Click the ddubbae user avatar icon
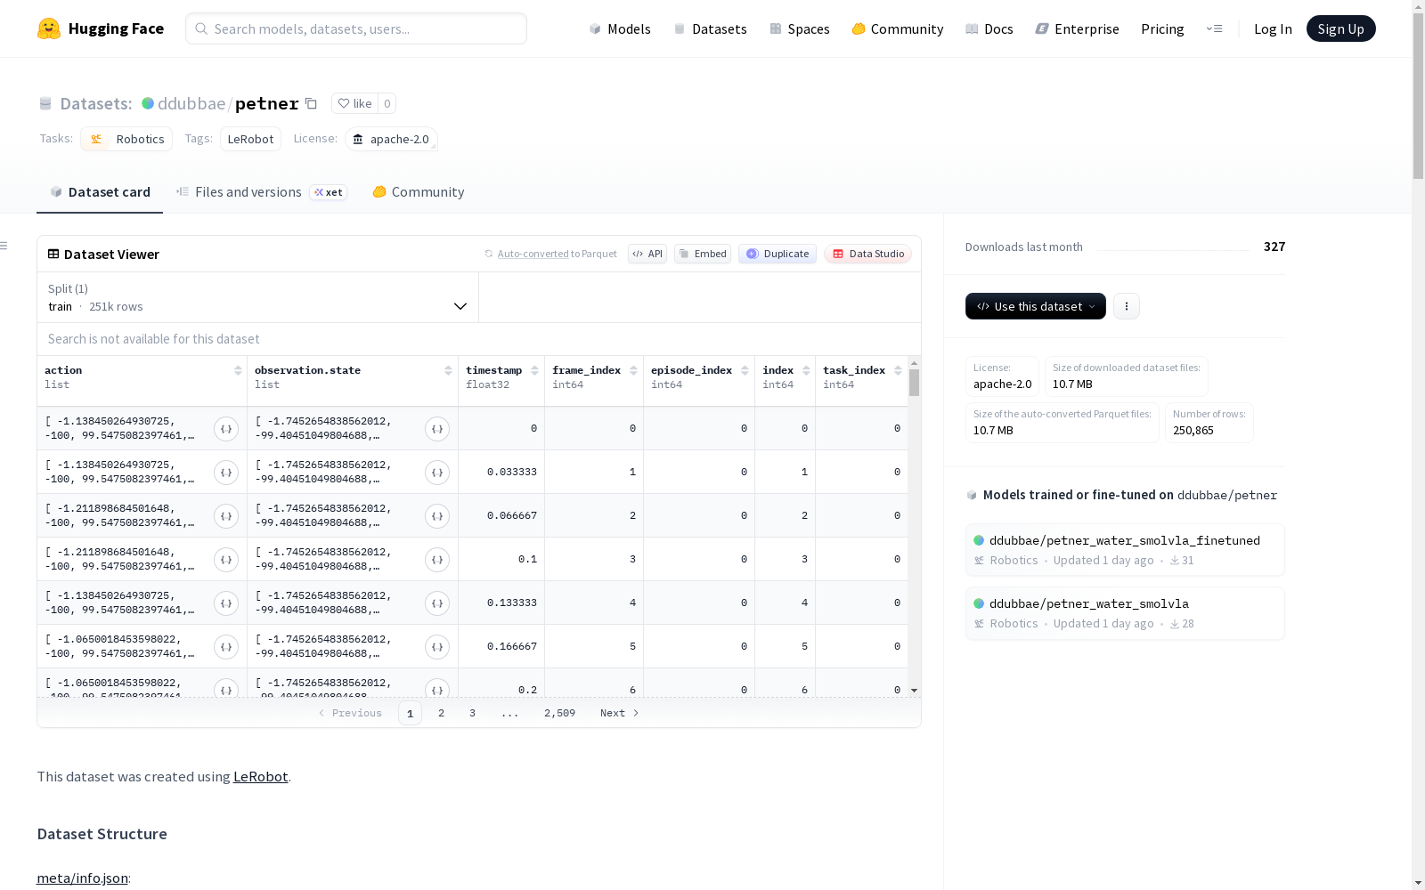Screen dimensions: 1425x890 tap(148, 103)
